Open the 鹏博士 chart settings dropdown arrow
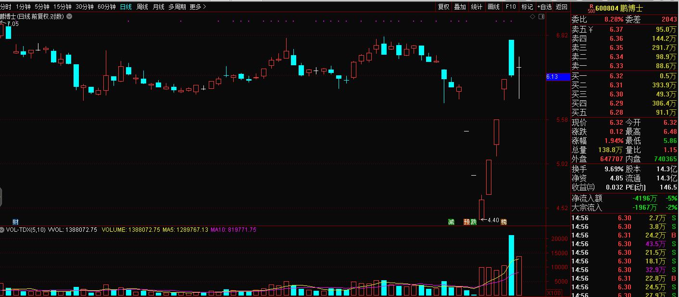Screen dimensions: 679x297 pyautogui.click(x=69, y=16)
